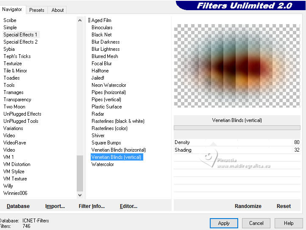Select the Transparency category
The width and height of the screenshot is (306, 230).
pos(17,100)
